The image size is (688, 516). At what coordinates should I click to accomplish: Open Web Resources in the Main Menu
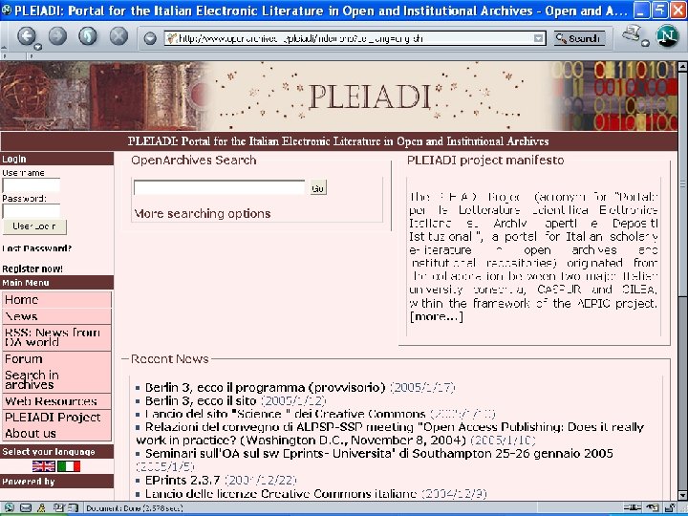point(56,401)
